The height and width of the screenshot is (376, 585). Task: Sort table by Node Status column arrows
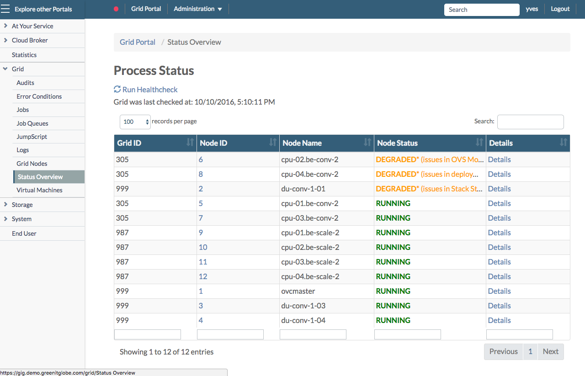[x=479, y=143]
